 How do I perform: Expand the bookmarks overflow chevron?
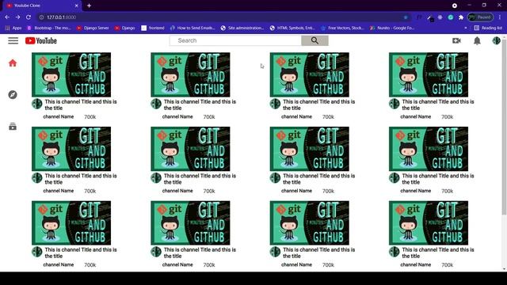tap(466, 28)
